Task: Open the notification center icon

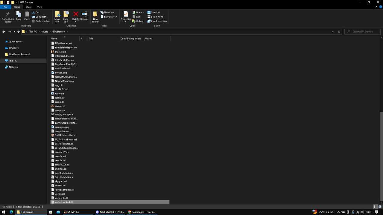Action: [376, 212]
